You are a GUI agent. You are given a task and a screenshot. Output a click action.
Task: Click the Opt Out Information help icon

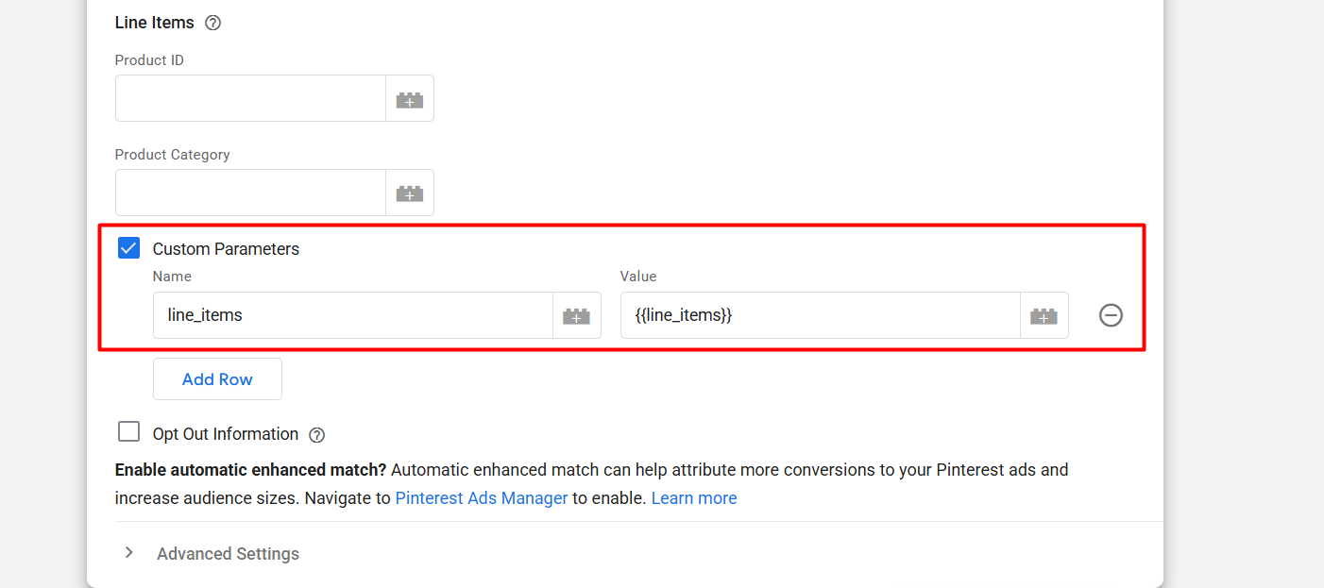click(x=317, y=435)
